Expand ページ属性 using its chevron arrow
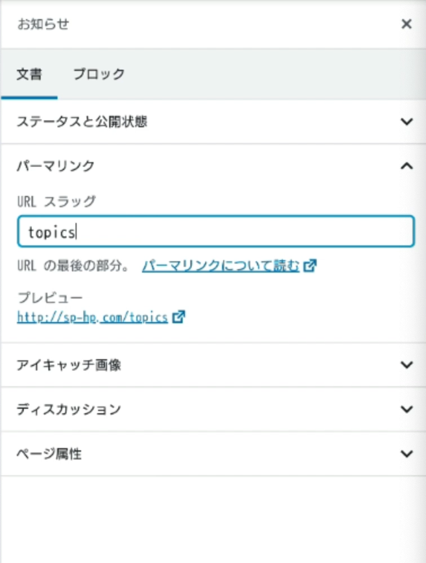Image resolution: width=426 pixels, height=563 pixels. 406,454
